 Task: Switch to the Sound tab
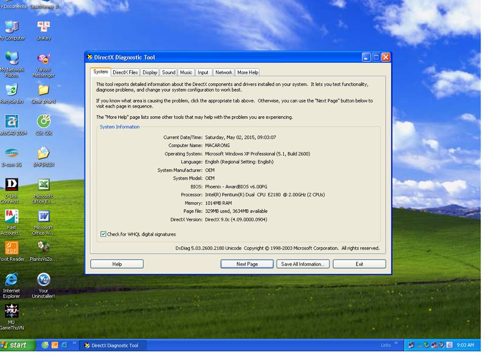169,72
